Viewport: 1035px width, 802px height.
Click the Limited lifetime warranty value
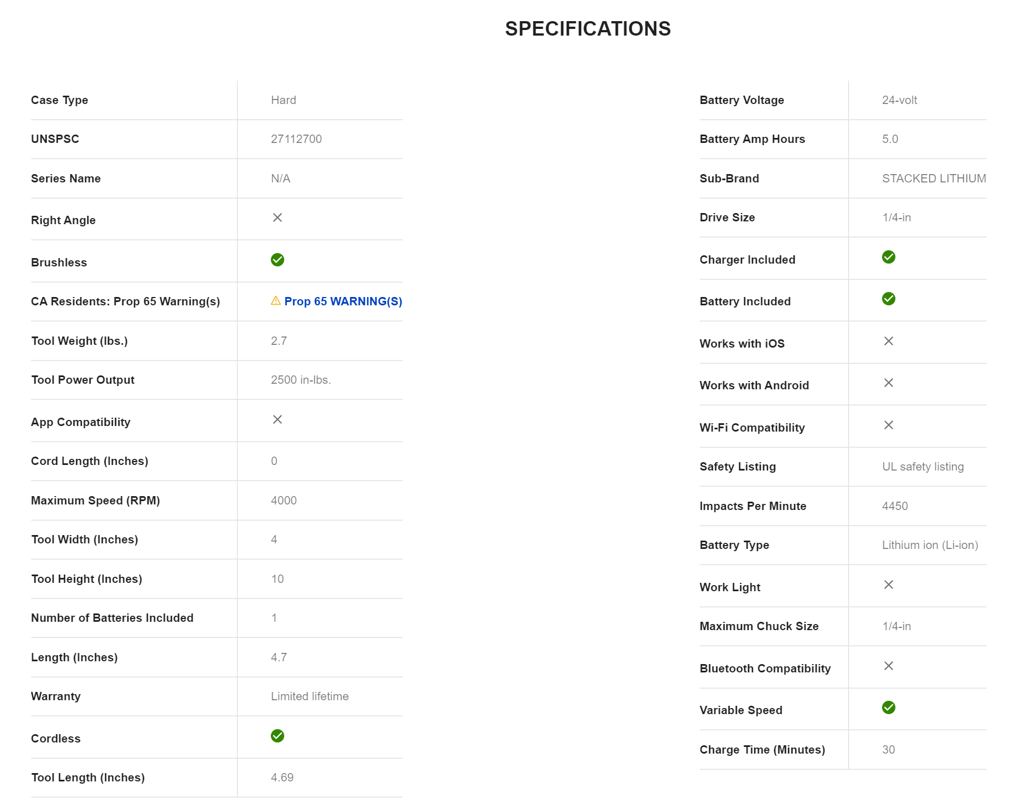point(310,696)
